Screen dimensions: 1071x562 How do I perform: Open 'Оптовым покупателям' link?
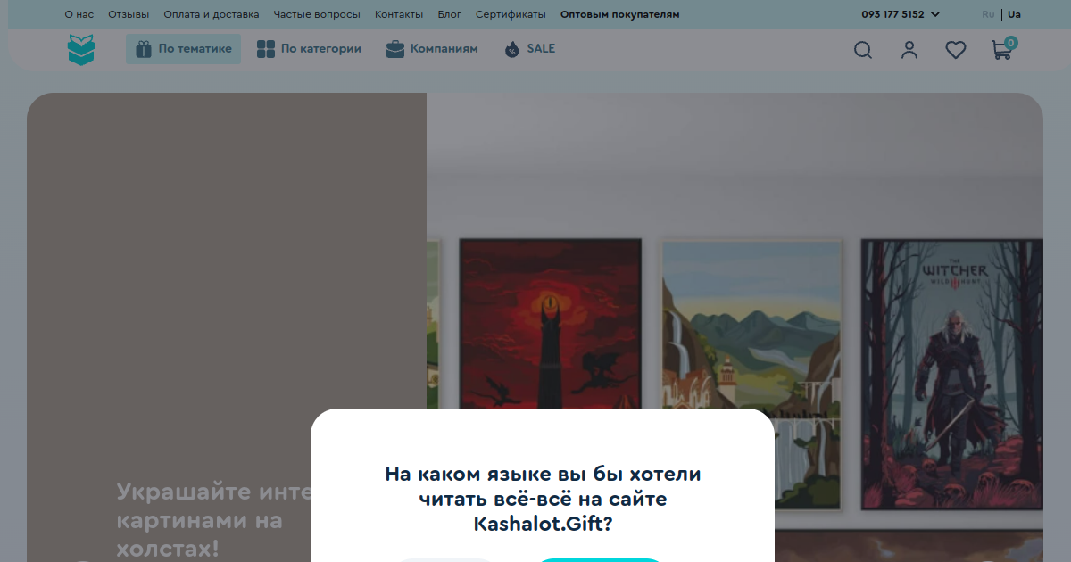coord(619,14)
